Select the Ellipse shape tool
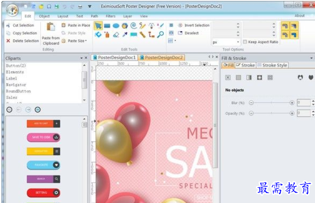 [x=116, y=26]
